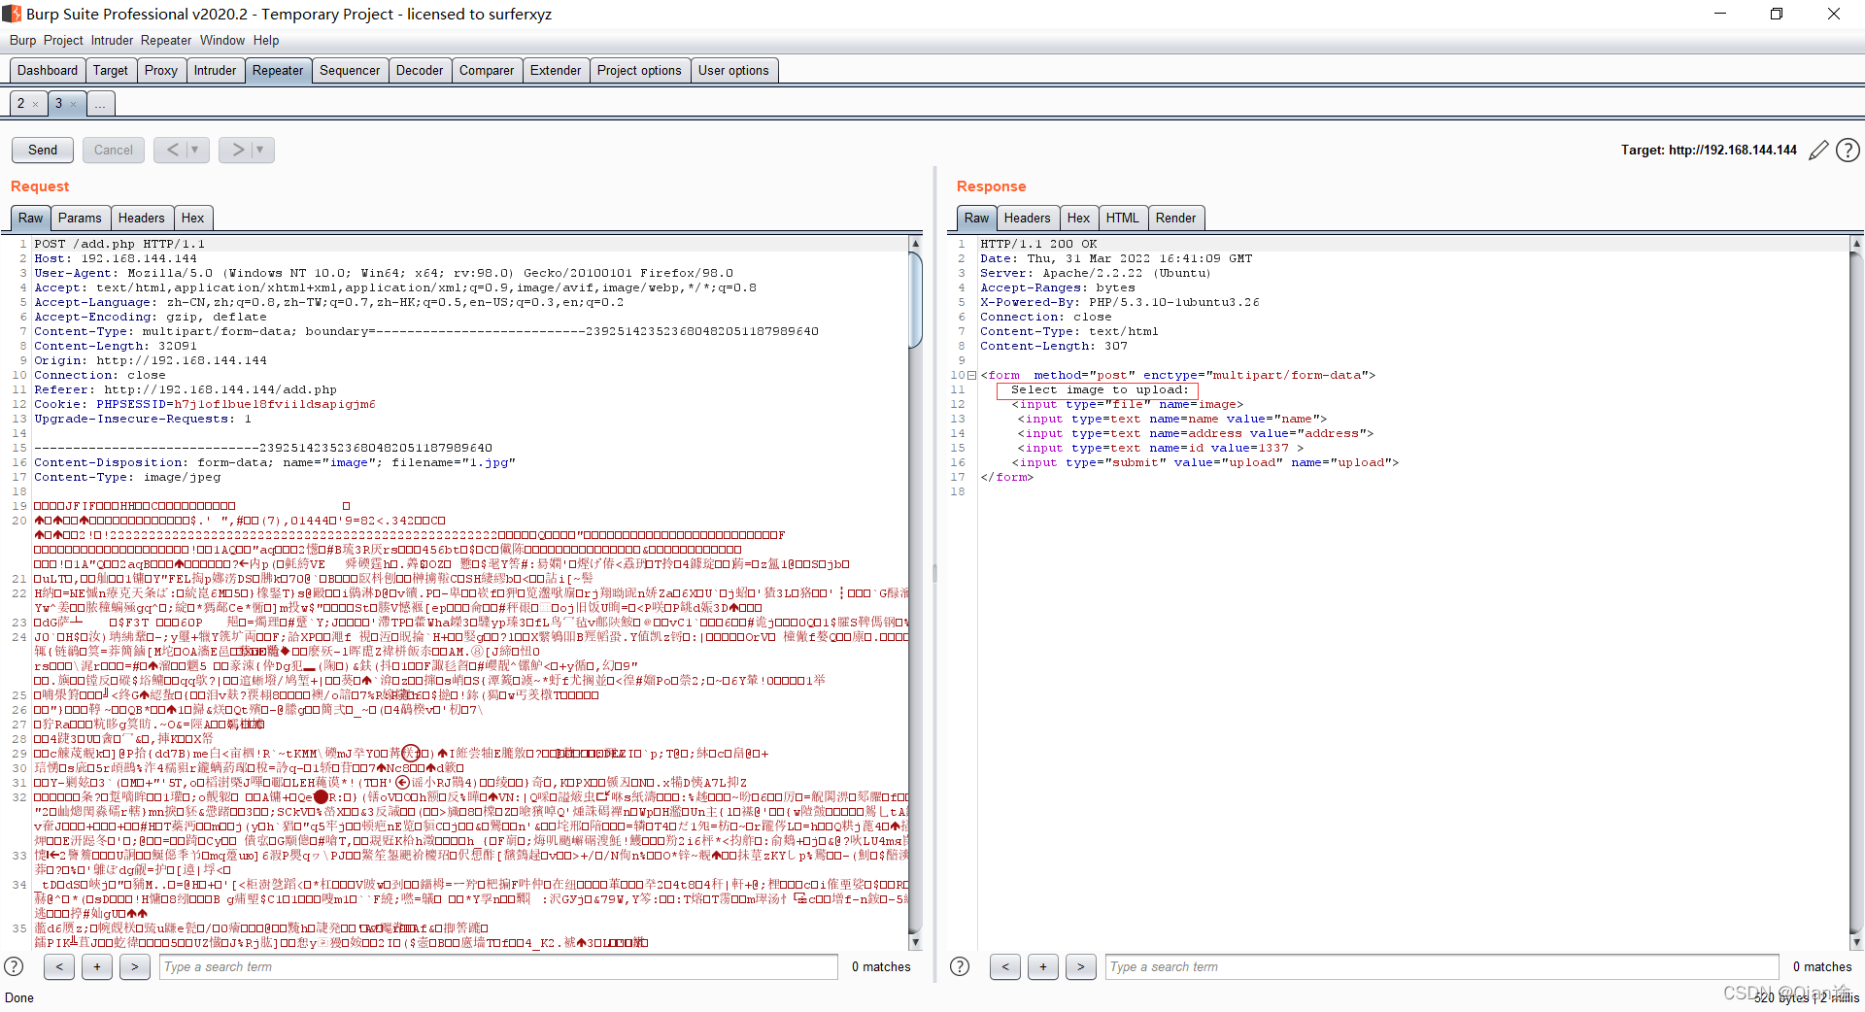Show response Hex view
1865x1012 pixels.
[x=1079, y=218]
